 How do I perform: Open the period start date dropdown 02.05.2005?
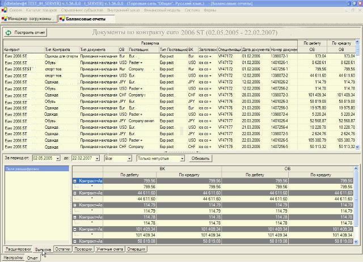click(58, 159)
